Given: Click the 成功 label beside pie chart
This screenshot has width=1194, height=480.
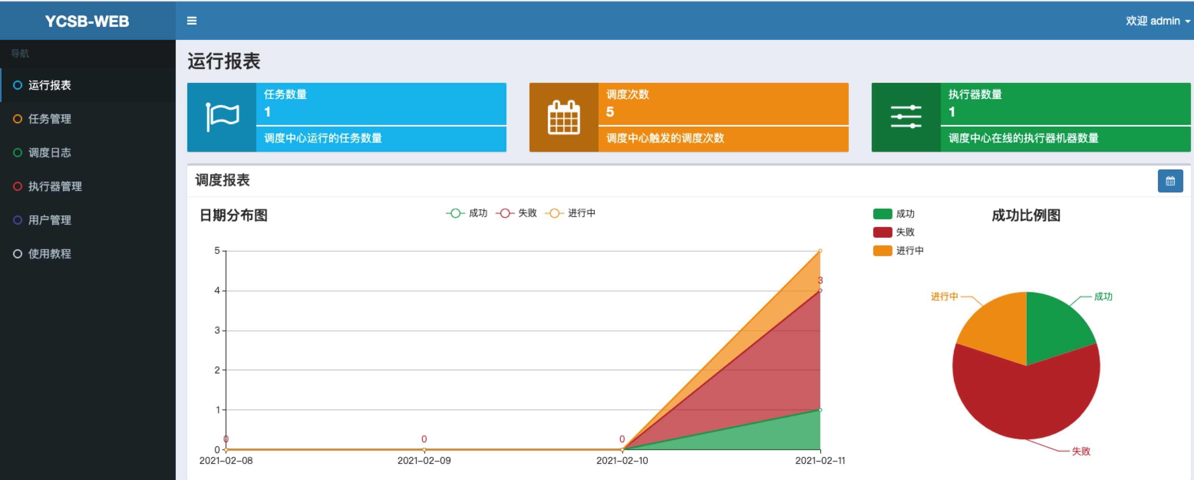Looking at the screenshot, I should (x=1103, y=296).
